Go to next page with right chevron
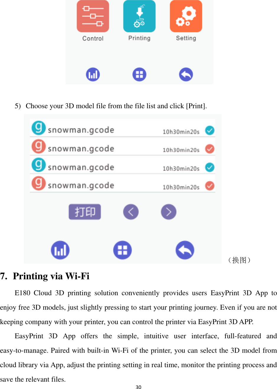This screenshot has width=277, height=389. [169, 212]
